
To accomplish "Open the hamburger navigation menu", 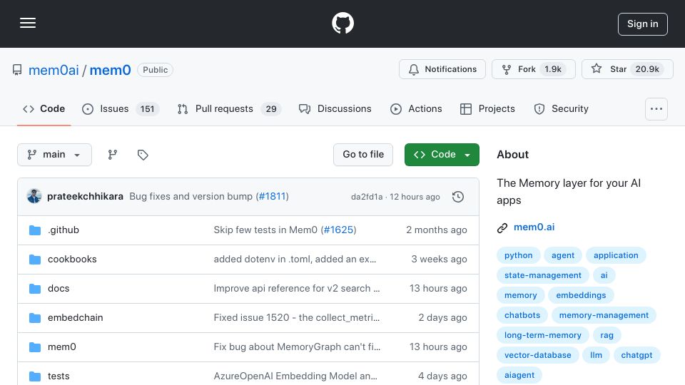I will (28, 23).
